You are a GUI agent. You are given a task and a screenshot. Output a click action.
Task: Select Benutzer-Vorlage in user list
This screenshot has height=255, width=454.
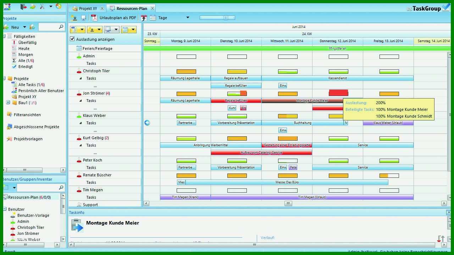pyautogui.click(x=33, y=215)
